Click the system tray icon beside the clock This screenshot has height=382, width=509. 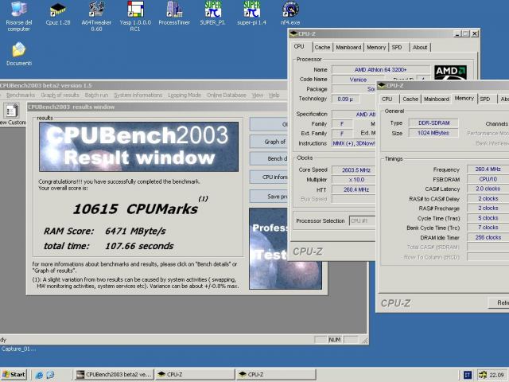(483, 375)
